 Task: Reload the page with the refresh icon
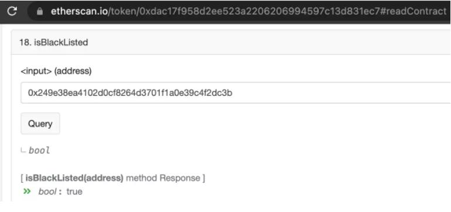[x=12, y=11]
